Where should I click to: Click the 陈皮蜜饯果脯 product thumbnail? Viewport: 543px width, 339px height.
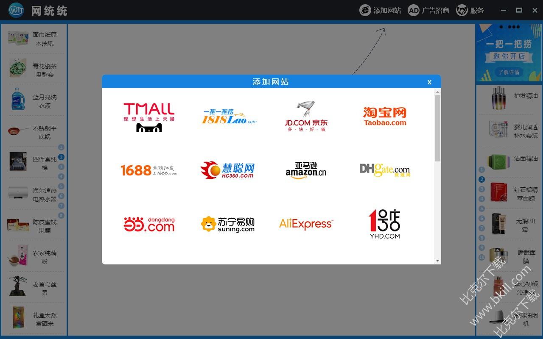18,226
